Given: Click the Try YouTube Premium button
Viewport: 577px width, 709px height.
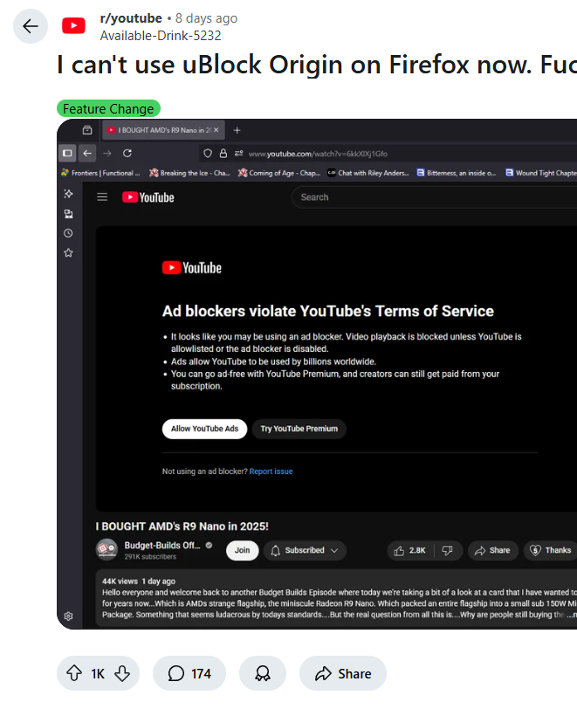Looking at the screenshot, I should (299, 429).
